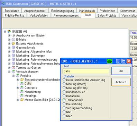Select the NN1 radio button
Screen dimensions: 137x126
point(64,112)
